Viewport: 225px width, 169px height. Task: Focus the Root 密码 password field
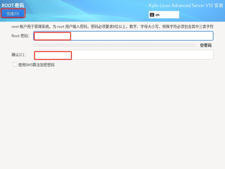[x=123, y=36]
